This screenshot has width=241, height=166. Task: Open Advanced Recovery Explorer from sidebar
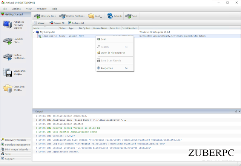[x=14, y=25]
